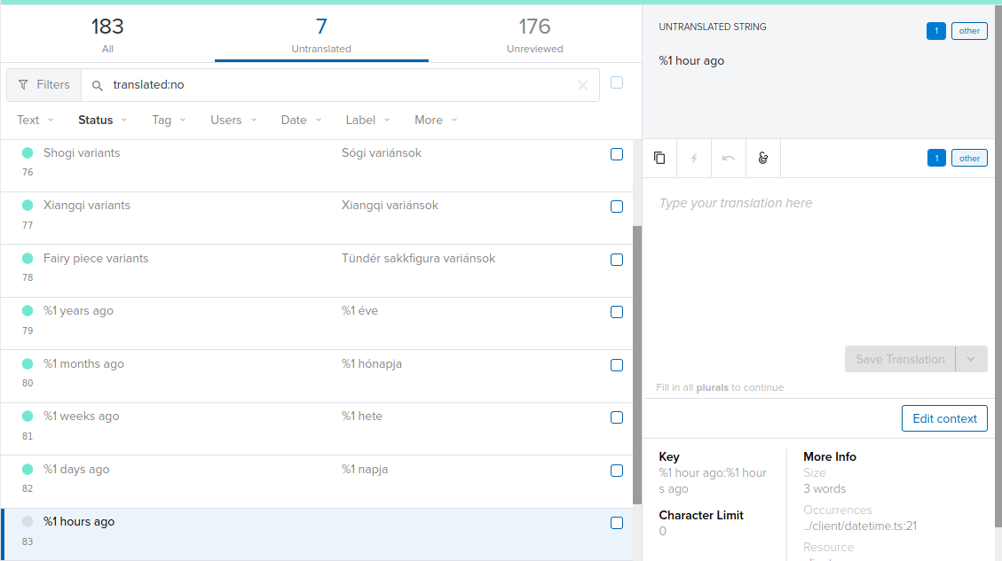The image size is (1002, 561).
Task: Select the %1 days ago string
Action: (x=76, y=469)
